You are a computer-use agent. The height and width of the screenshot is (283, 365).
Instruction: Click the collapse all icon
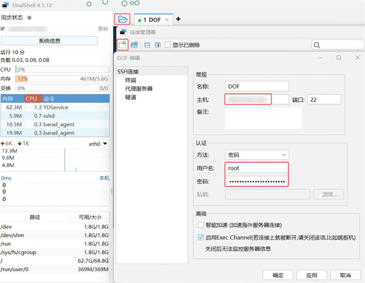tap(147, 45)
